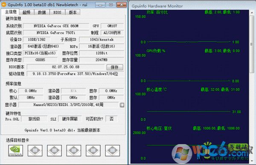Click the arrow next to monitor info
This screenshot has width=256, height=165.
tap(122, 105)
